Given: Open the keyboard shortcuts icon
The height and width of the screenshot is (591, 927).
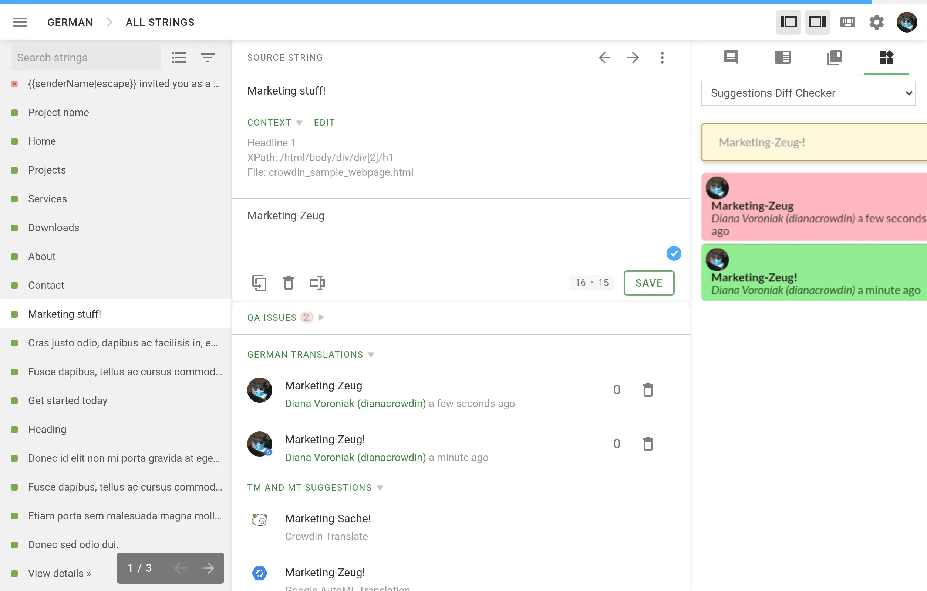Looking at the screenshot, I should 847,22.
